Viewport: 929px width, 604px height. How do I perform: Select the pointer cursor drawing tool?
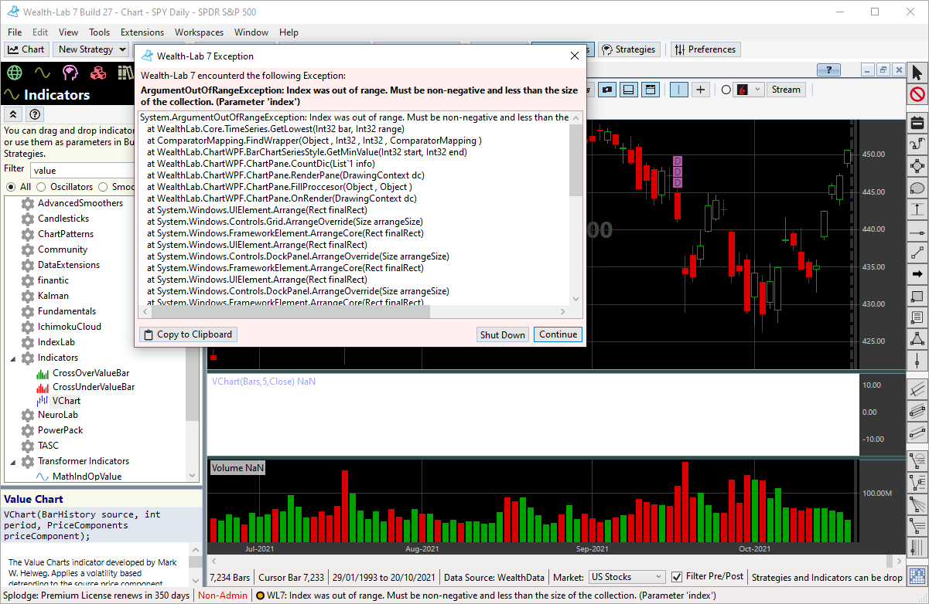pyautogui.click(x=917, y=73)
